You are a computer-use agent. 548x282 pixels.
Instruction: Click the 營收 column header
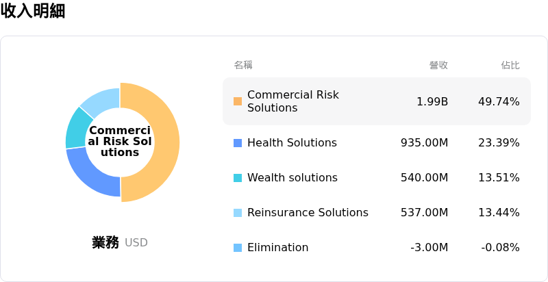(x=438, y=65)
